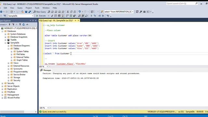Click the Execute button
Screen dimensions: 208x117
(x=41, y=16)
